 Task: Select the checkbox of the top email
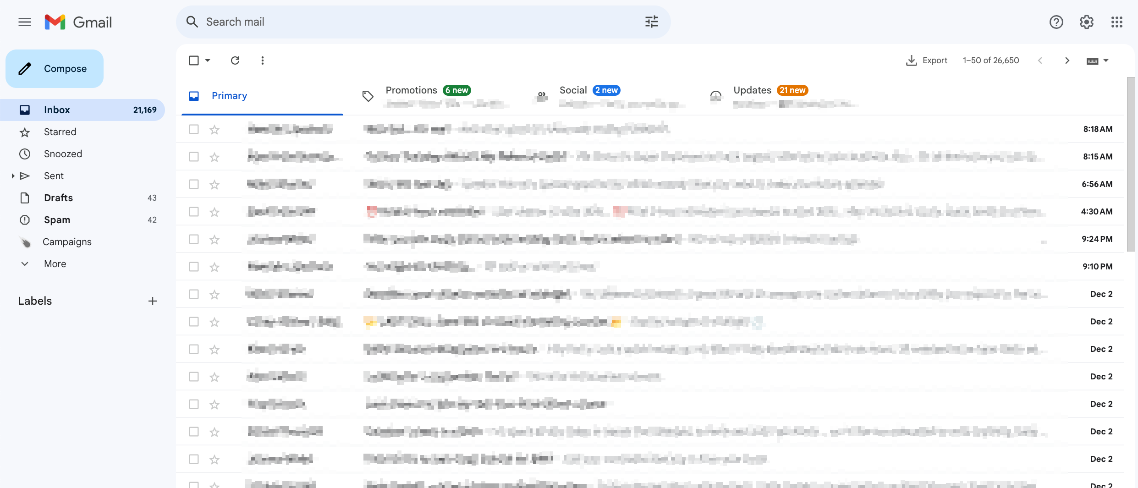click(193, 129)
